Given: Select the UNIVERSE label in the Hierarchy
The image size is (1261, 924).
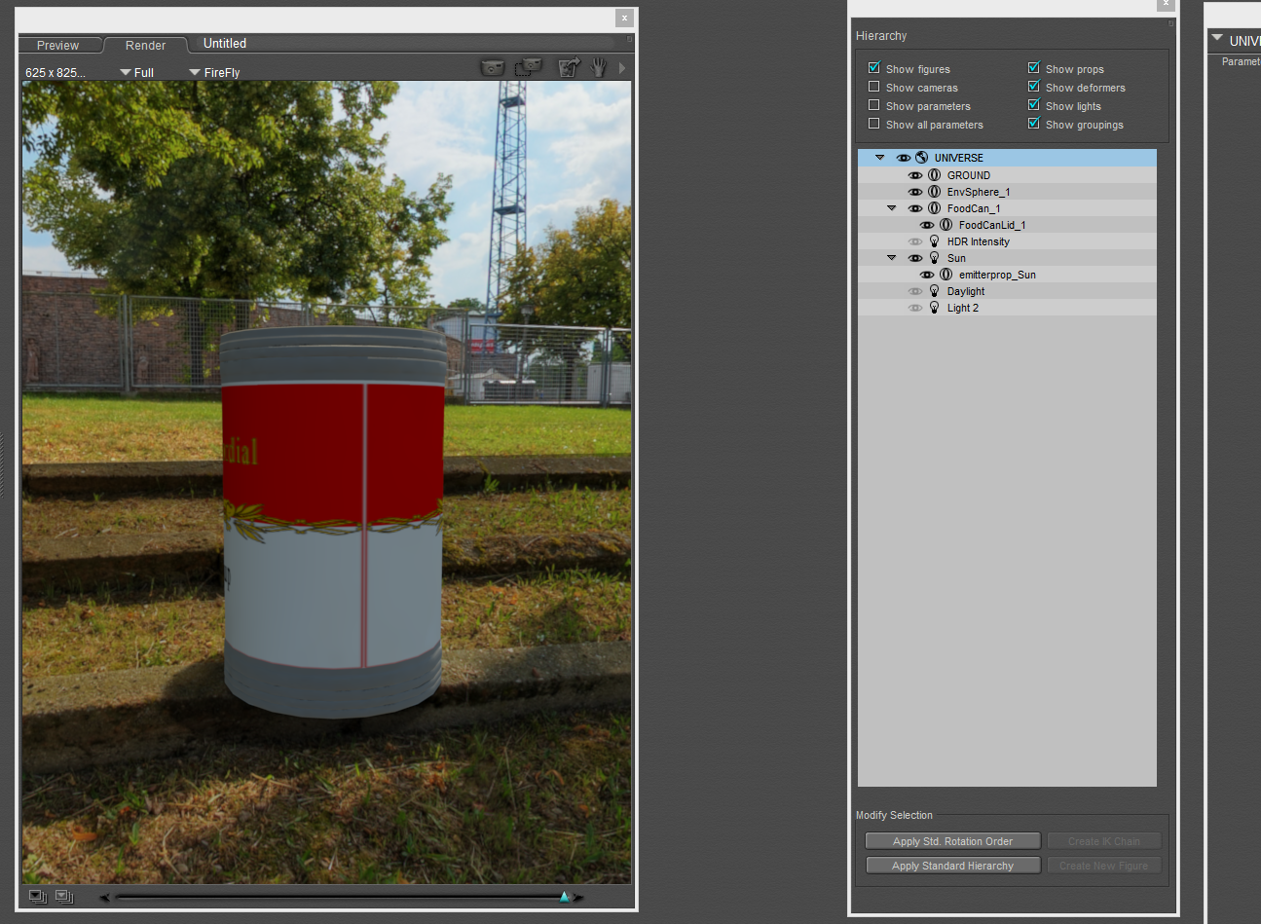Looking at the screenshot, I should pos(959,158).
